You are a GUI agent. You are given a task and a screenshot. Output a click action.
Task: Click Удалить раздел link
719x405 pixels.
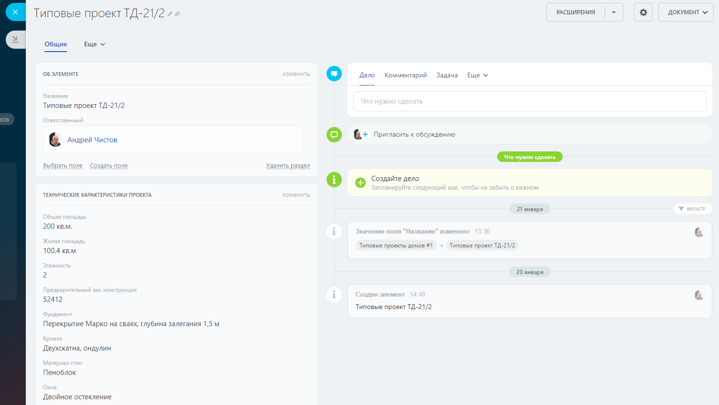click(x=288, y=166)
